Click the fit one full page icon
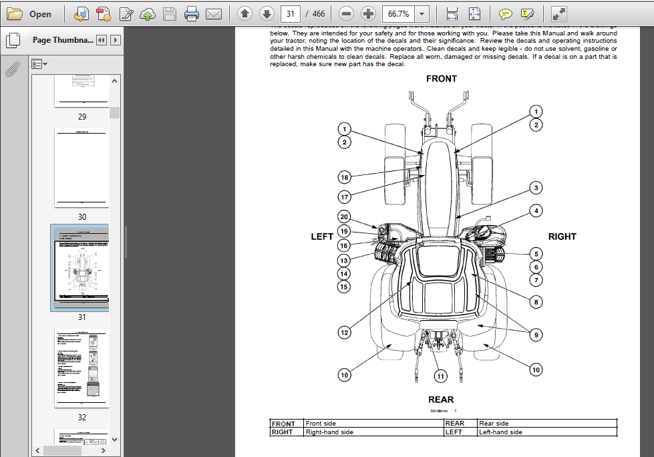Screen dimensions: 654x457 tap(474, 14)
